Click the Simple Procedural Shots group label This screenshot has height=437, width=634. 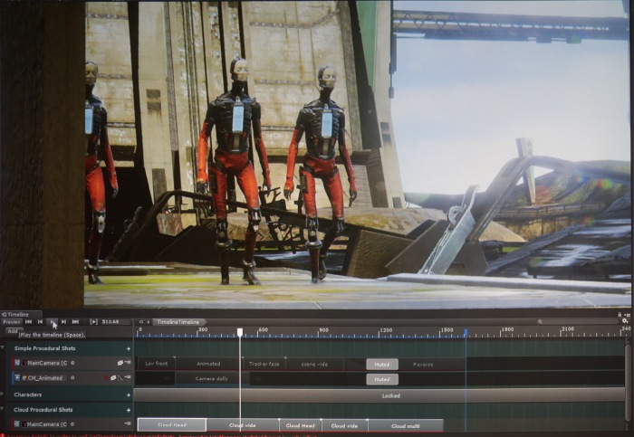pyautogui.click(x=45, y=348)
